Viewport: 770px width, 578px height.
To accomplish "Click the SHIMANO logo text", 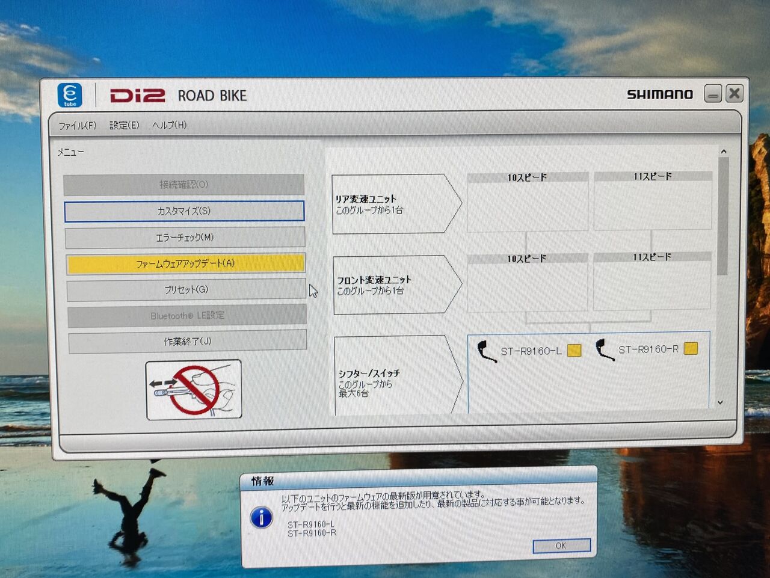I will (x=660, y=94).
